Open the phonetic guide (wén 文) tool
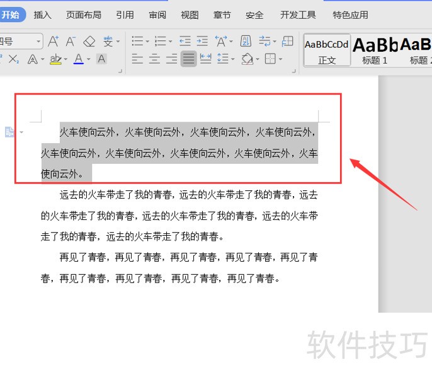 tap(108, 42)
